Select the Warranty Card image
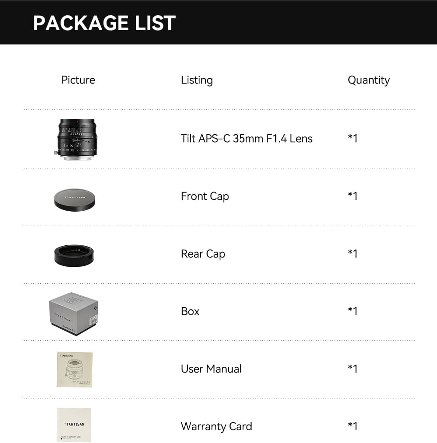Screen dimensions: 437x443 (73, 425)
